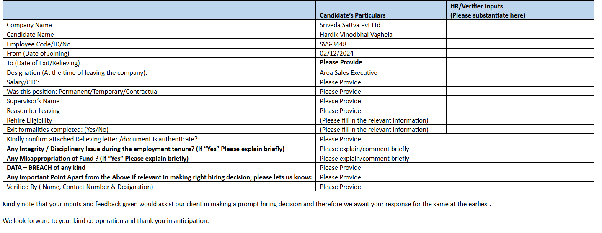Select the HR input cell for Rehire Eligibility
The width and height of the screenshot is (602, 233).
click(x=520, y=120)
